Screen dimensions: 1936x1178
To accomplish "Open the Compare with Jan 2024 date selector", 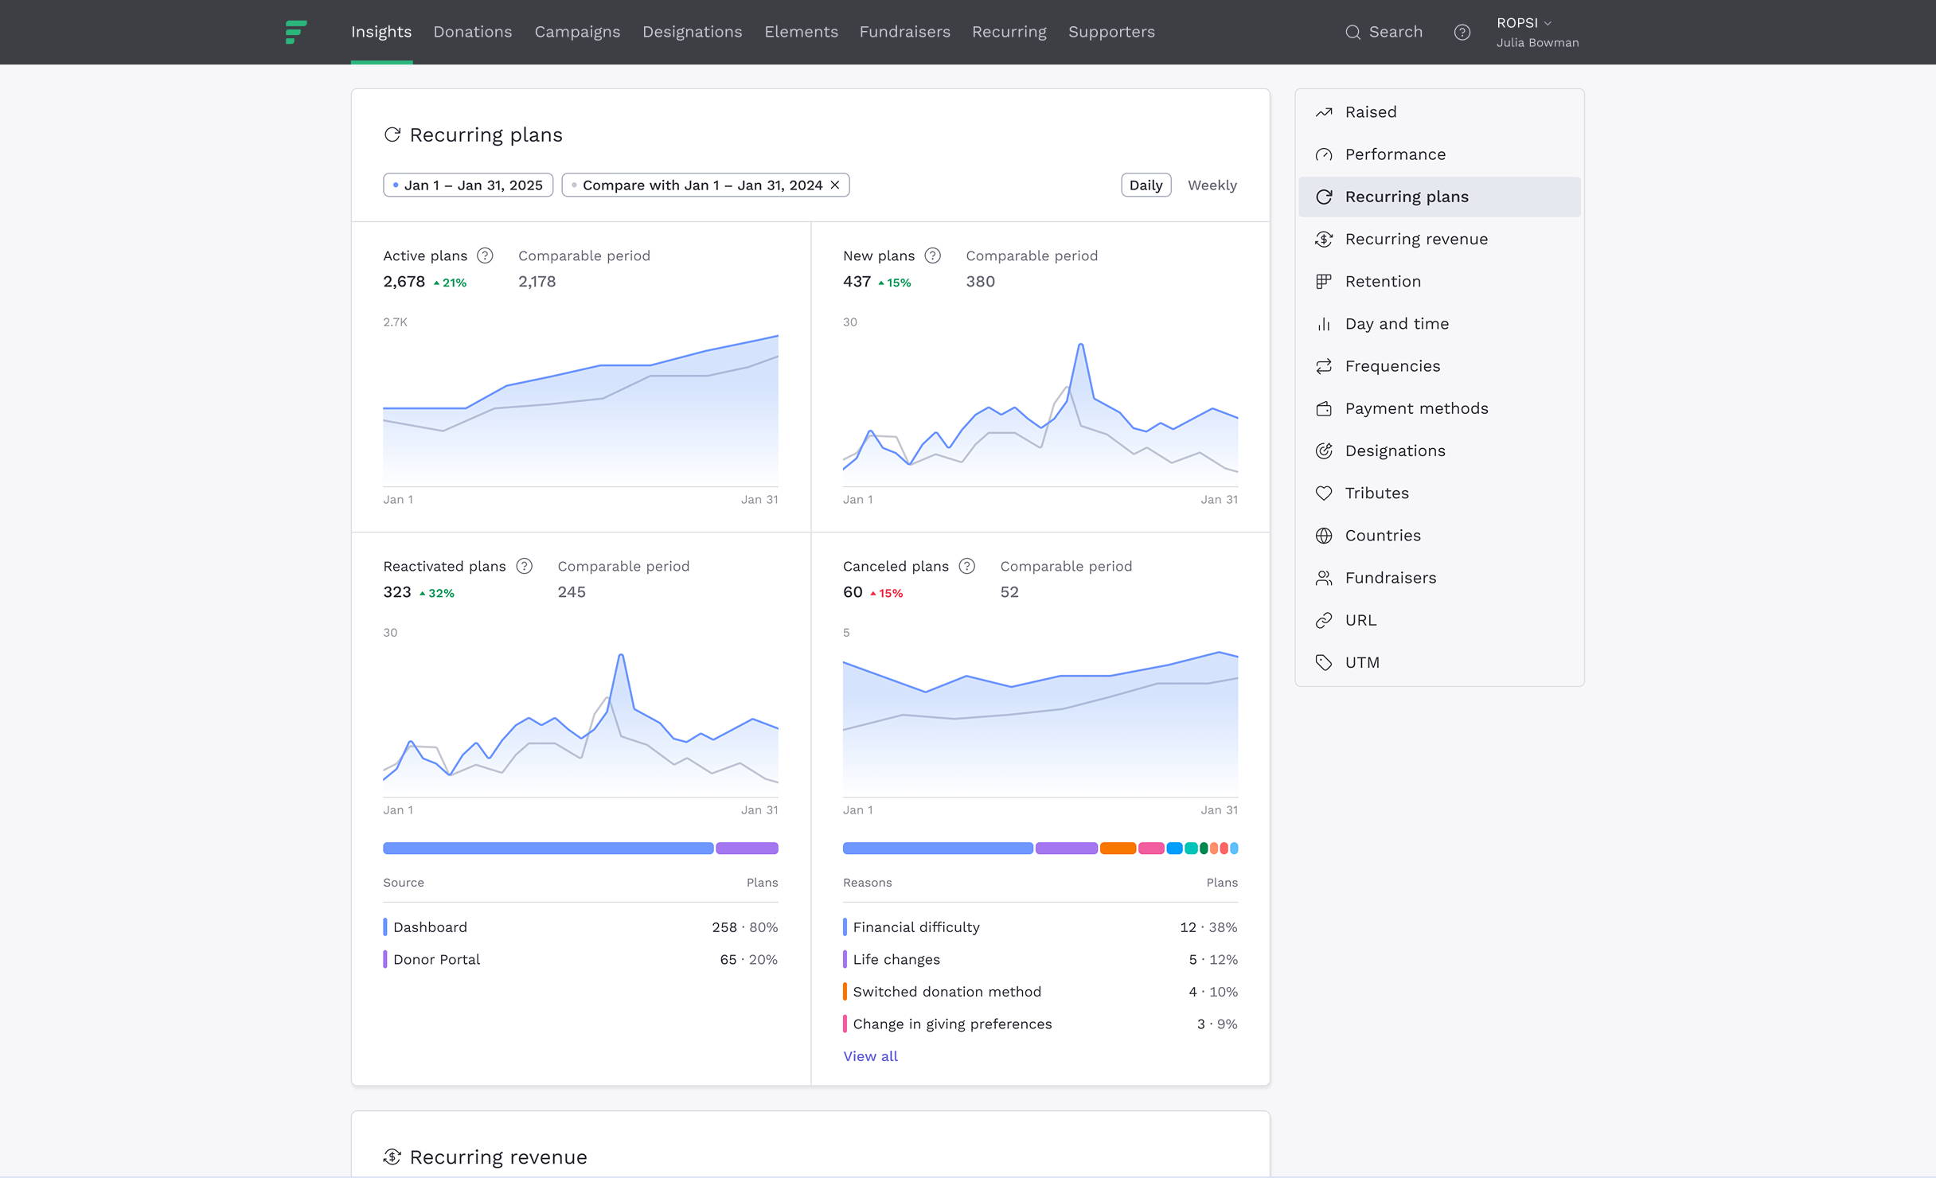I will tap(699, 185).
